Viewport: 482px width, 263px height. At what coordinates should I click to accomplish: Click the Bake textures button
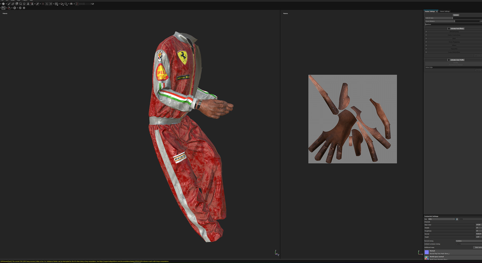(477, 247)
